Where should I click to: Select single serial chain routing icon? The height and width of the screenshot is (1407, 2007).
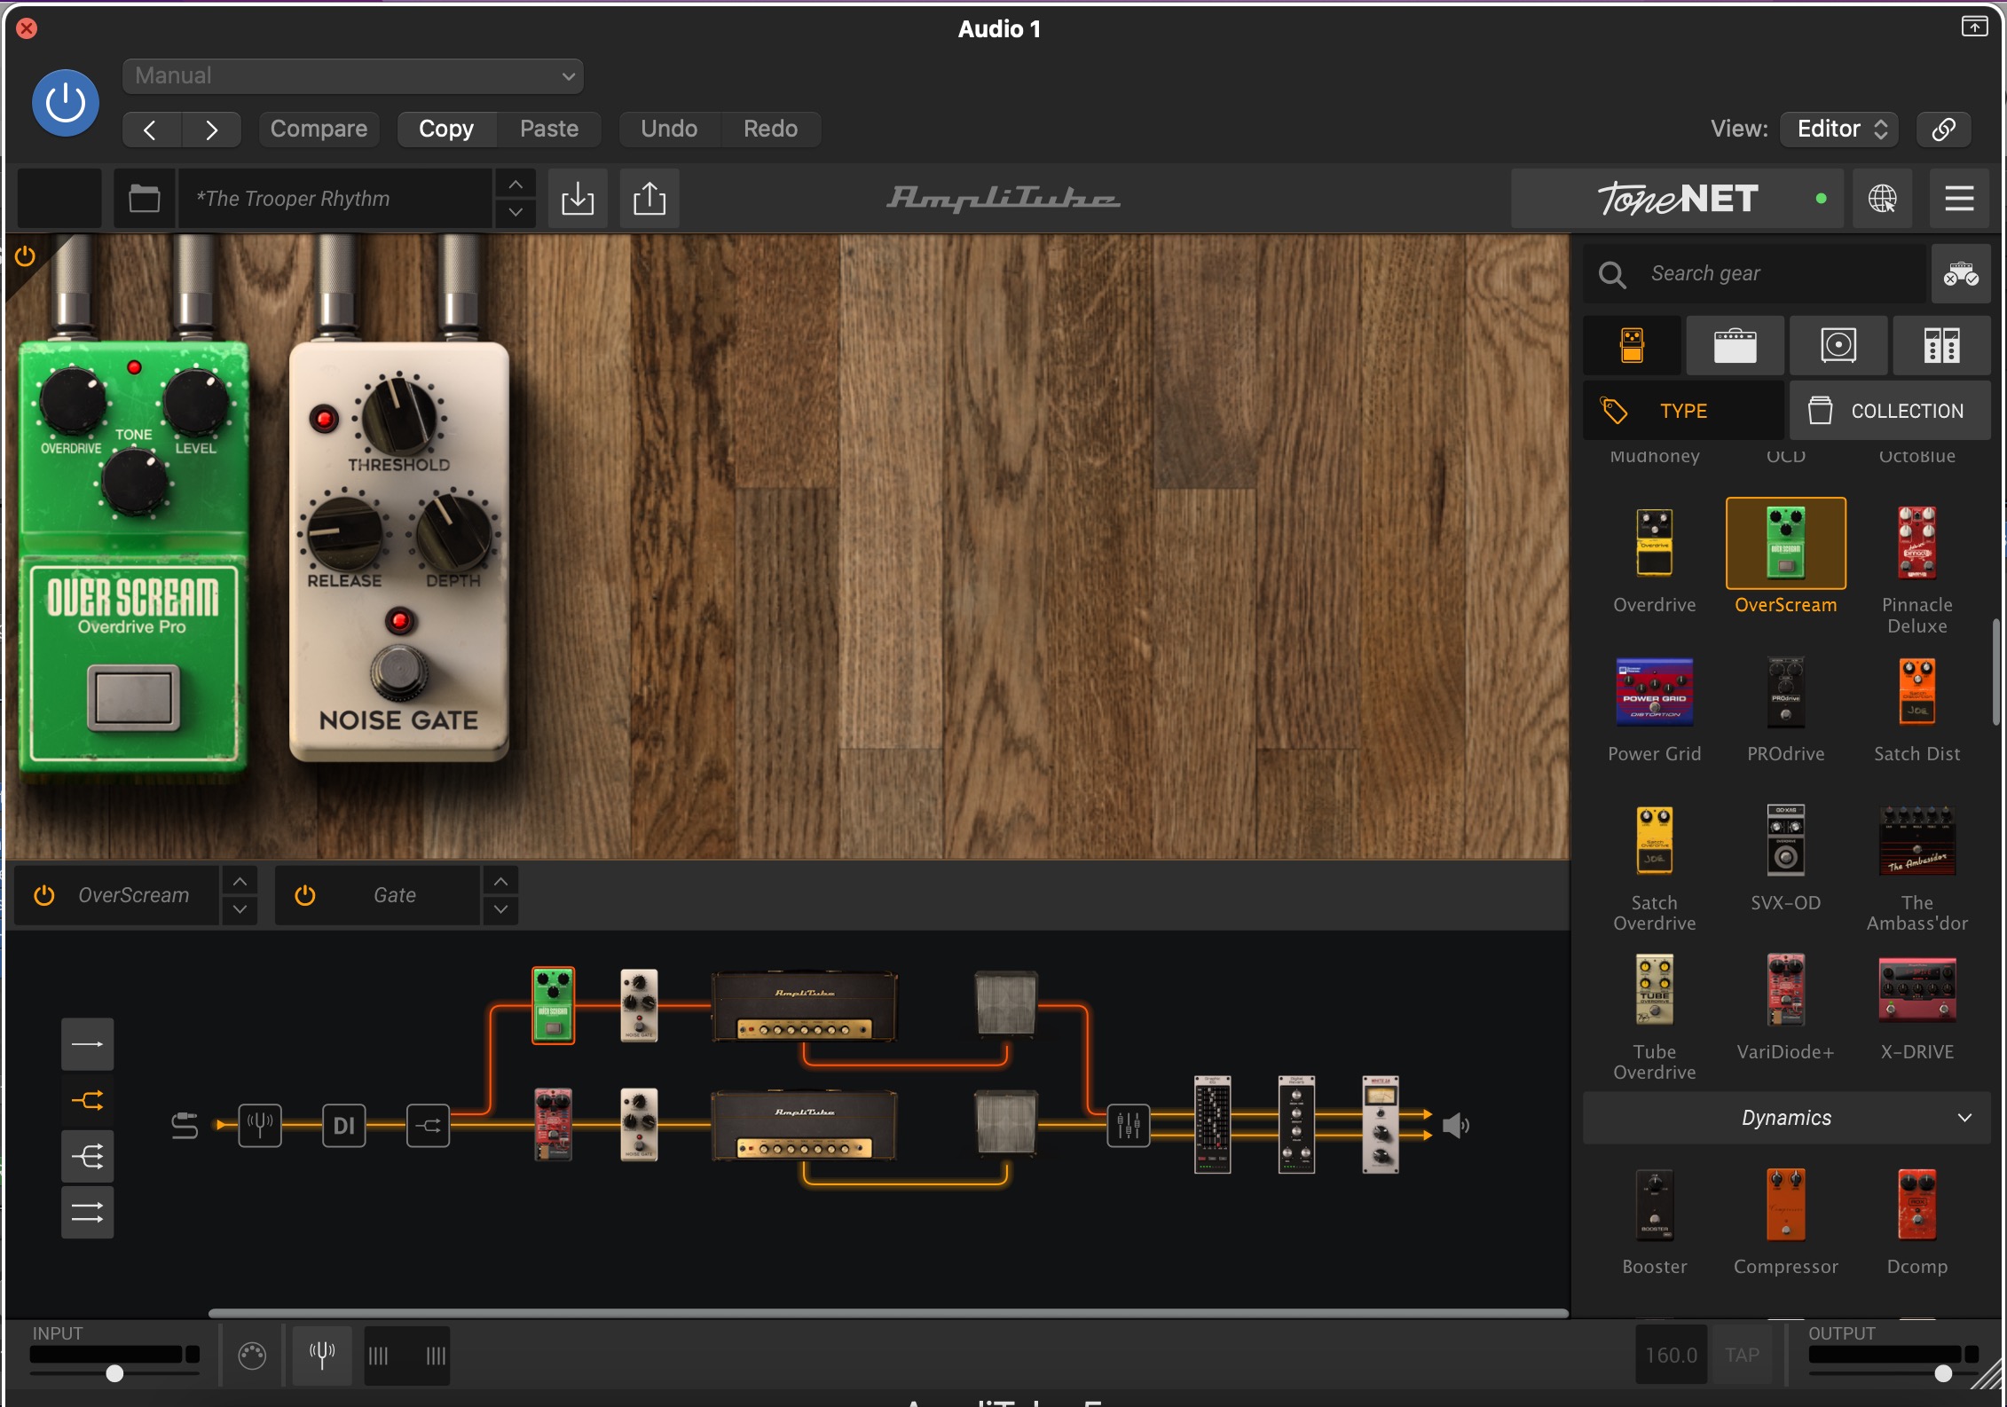click(87, 1044)
